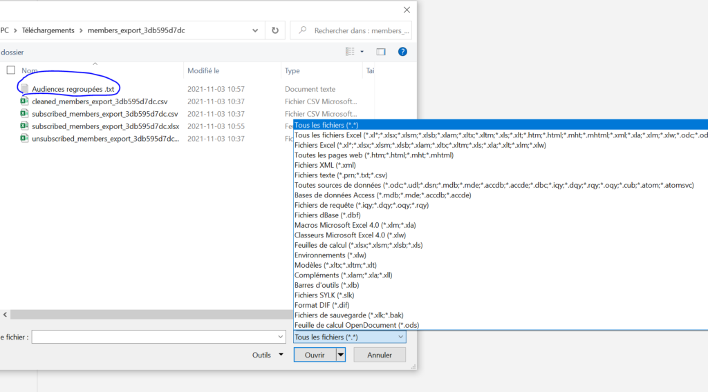The image size is (708, 392).
Task: Click the refresh icon beside address bar
Action: tap(275, 30)
